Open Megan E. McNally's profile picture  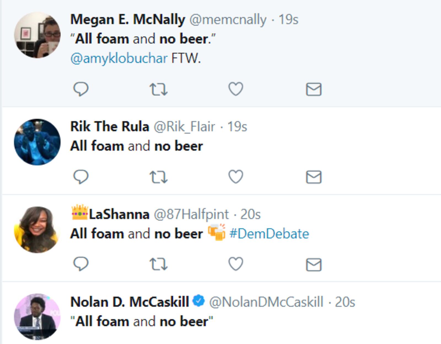[37, 35]
